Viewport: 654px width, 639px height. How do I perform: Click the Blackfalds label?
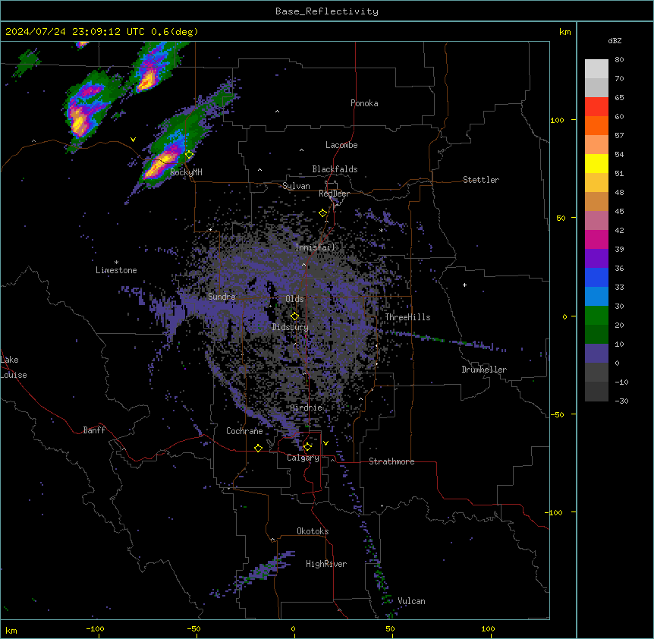point(335,169)
